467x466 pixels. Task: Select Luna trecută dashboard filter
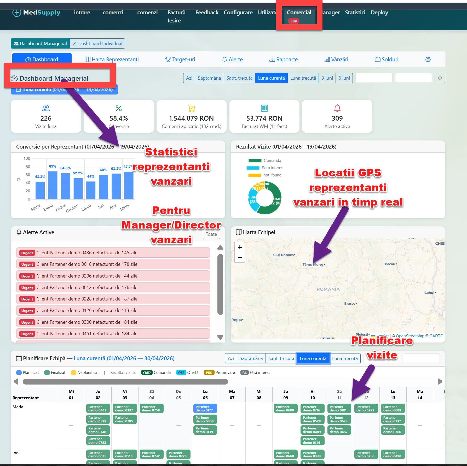303,78
